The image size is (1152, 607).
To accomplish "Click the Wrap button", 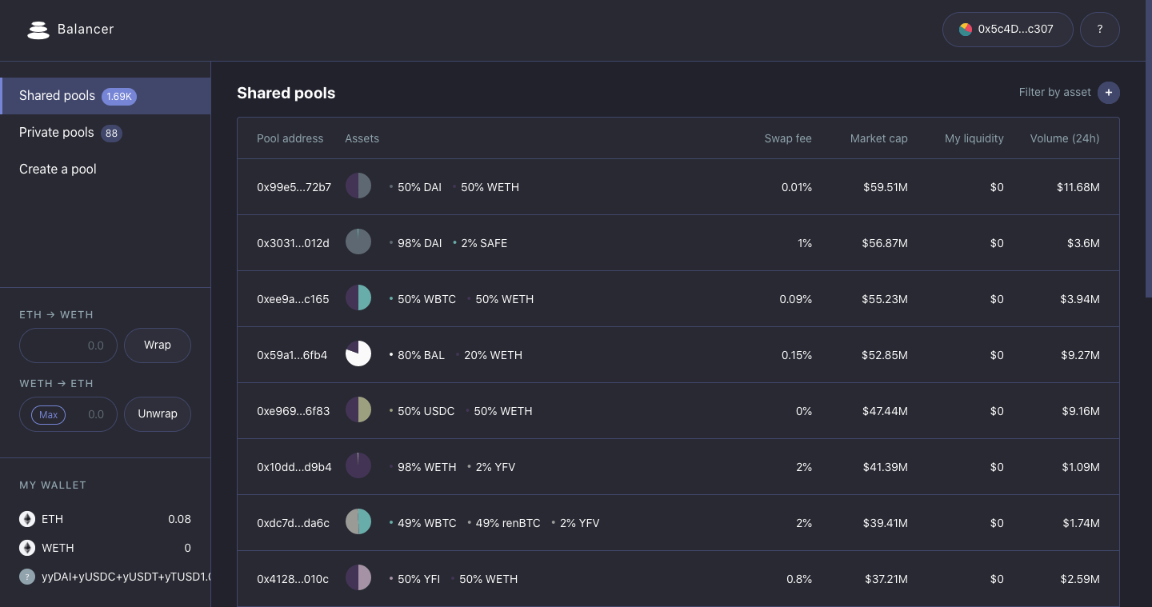I will (x=158, y=345).
